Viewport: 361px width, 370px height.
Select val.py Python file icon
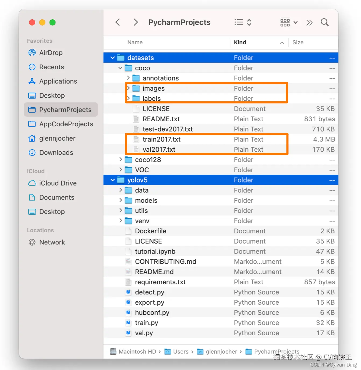[x=129, y=333]
